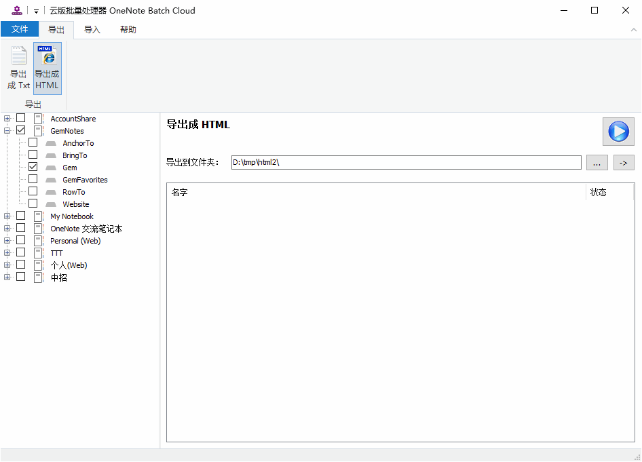The height and width of the screenshot is (462, 642).
Task: Check the AnchorTo section checkbox
Action: [x=33, y=142]
